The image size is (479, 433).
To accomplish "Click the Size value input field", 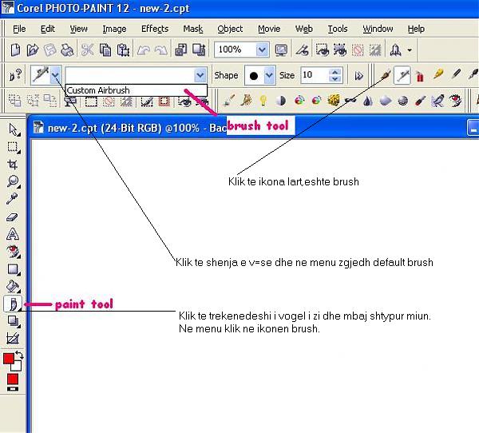I will [315, 75].
